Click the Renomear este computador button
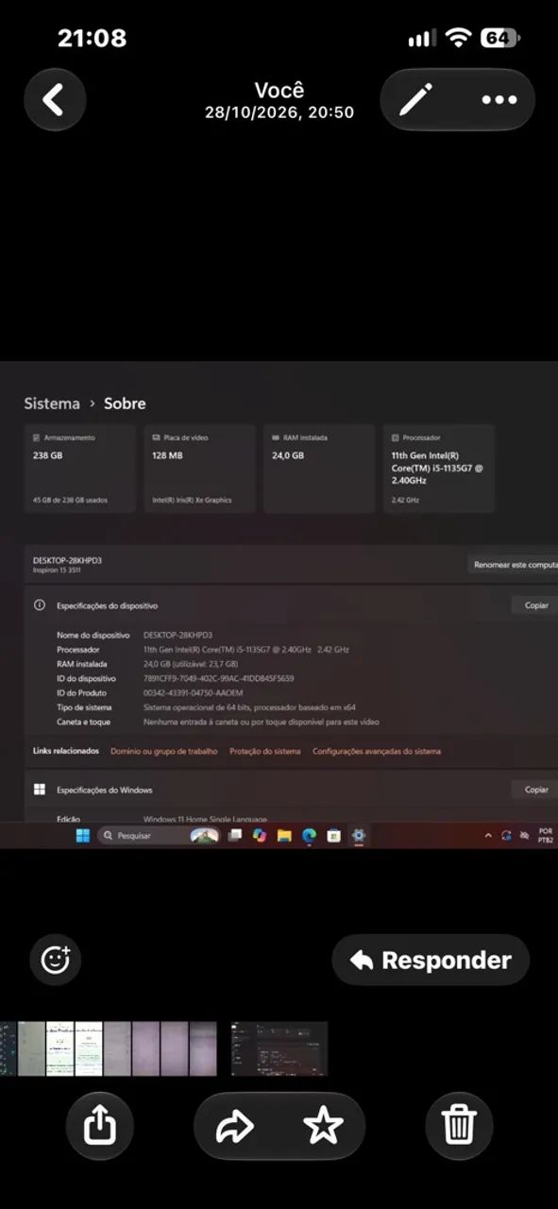The width and height of the screenshot is (558, 1209). 514,565
